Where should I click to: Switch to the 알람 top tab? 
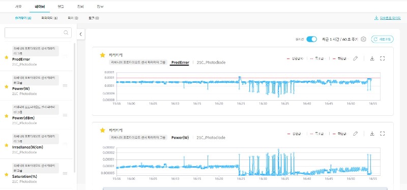[x=61, y=7]
